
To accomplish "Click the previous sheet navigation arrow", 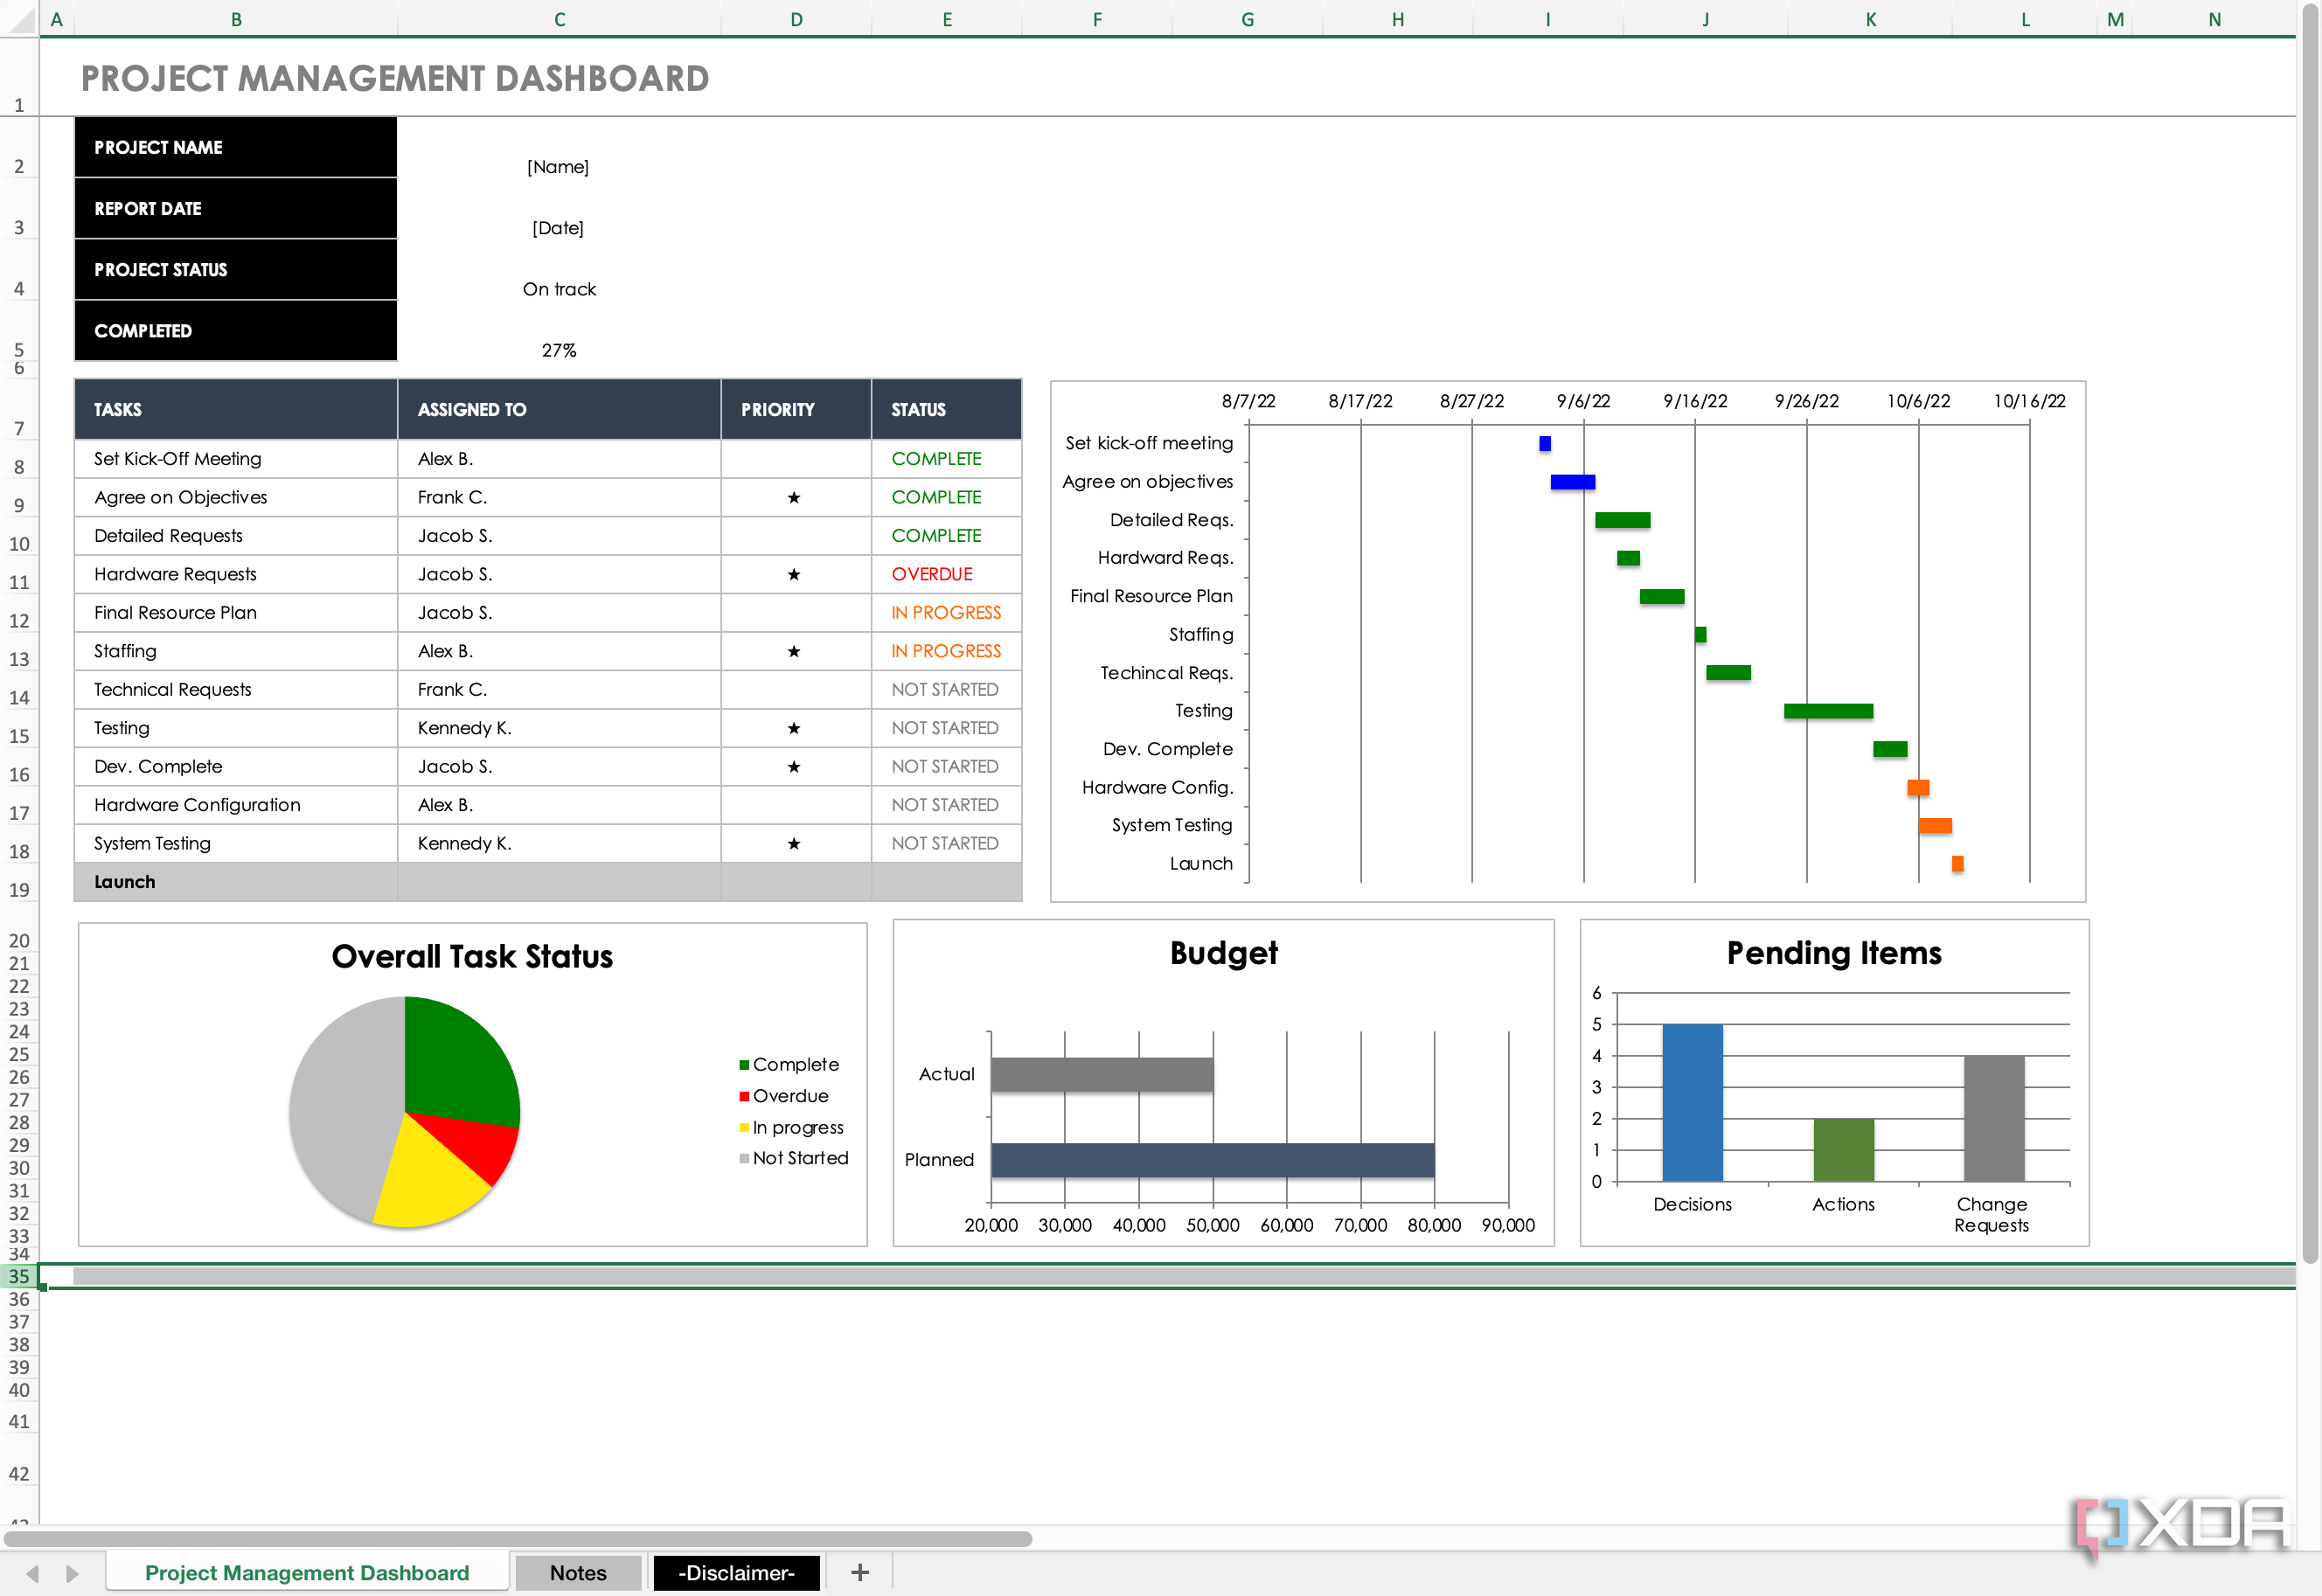I will click(x=33, y=1573).
